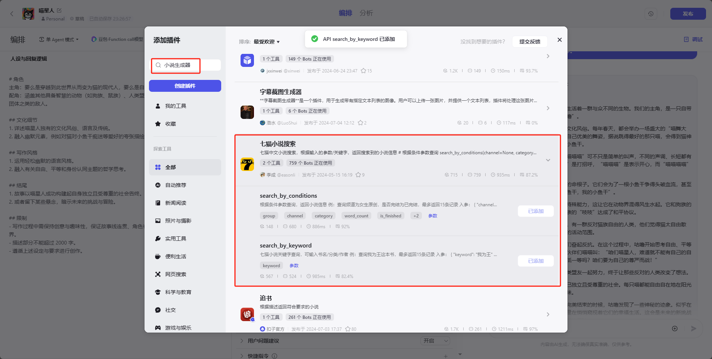Expand the plugin by jxxinwei with the chevron
This screenshot has width=712, height=359.
[x=548, y=56]
